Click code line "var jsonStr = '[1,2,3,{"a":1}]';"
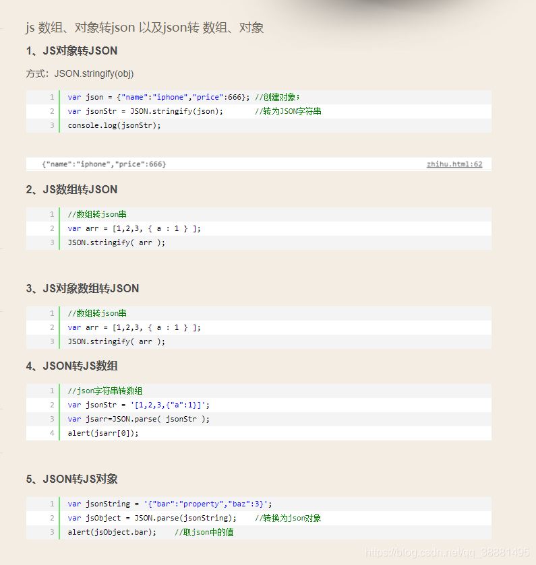Image resolution: width=536 pixels, height=565 pixels. tap(138, 405)
